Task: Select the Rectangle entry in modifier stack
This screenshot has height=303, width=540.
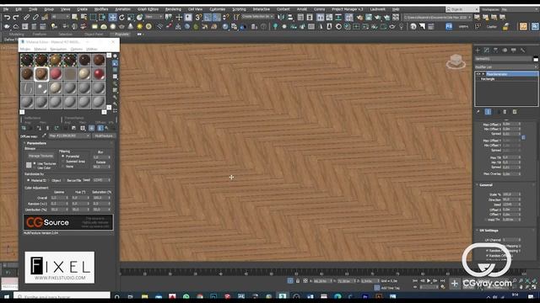Action: pyautogui.click(x=488, y=79)
